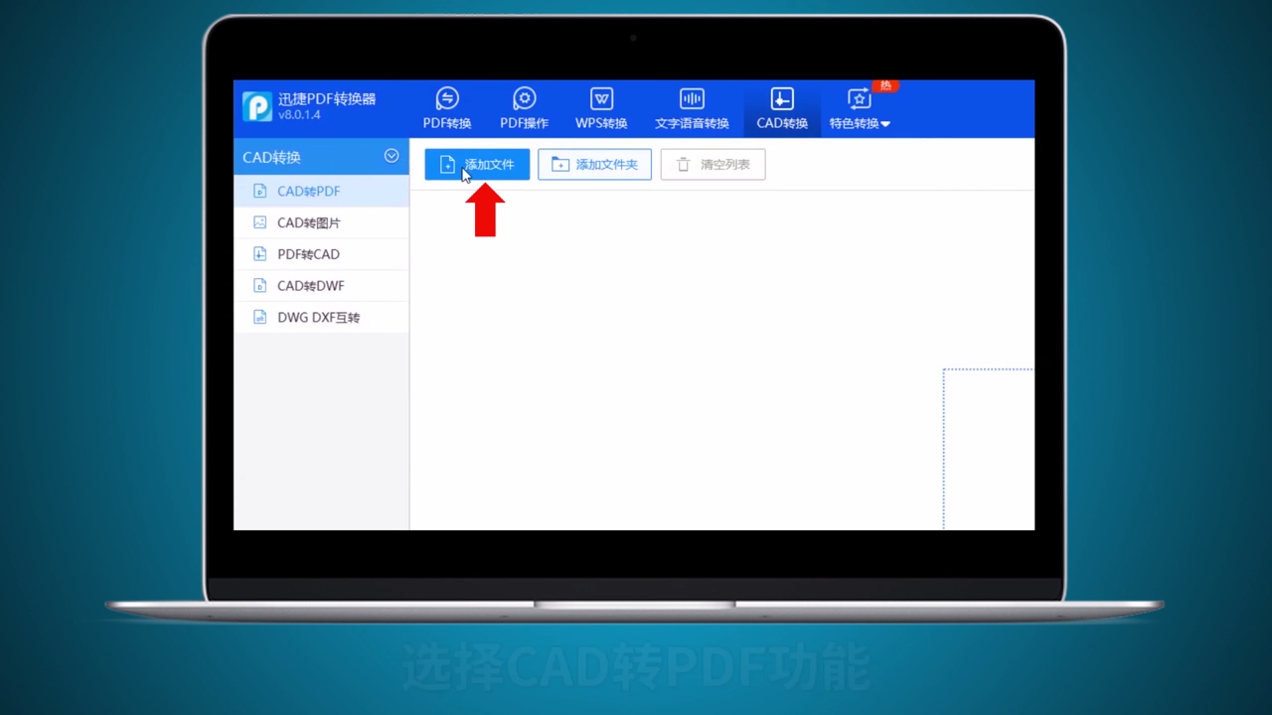Switch to the WPS转换 tab
This screenshot has width=1272, height=715.
[601, 109]
